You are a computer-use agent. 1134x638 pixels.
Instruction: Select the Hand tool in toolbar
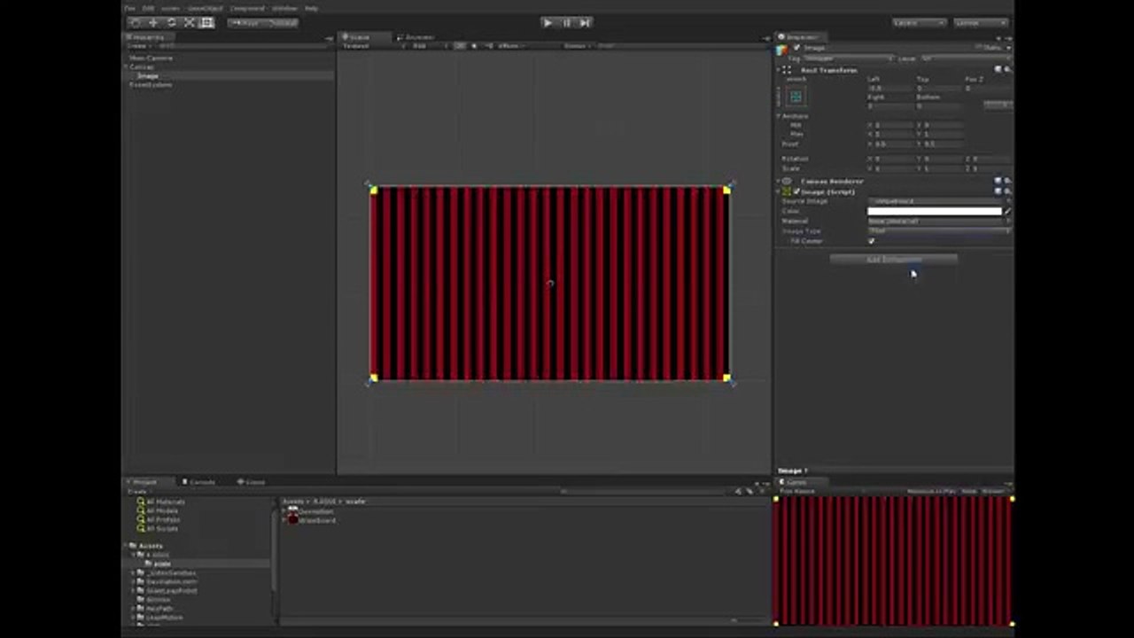coord(136,22)
